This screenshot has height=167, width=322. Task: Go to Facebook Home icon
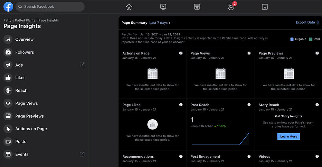click(x=129, y=7)
